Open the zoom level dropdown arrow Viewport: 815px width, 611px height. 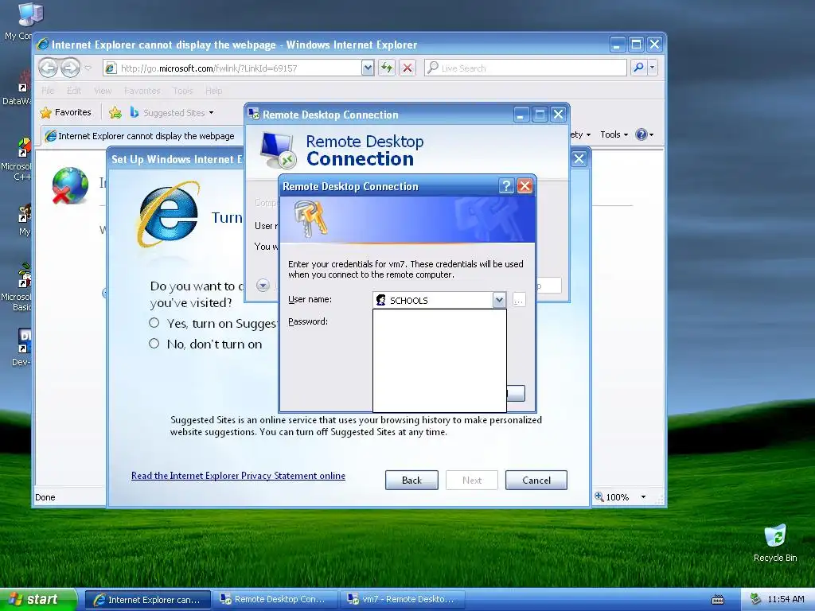(643, 496)
